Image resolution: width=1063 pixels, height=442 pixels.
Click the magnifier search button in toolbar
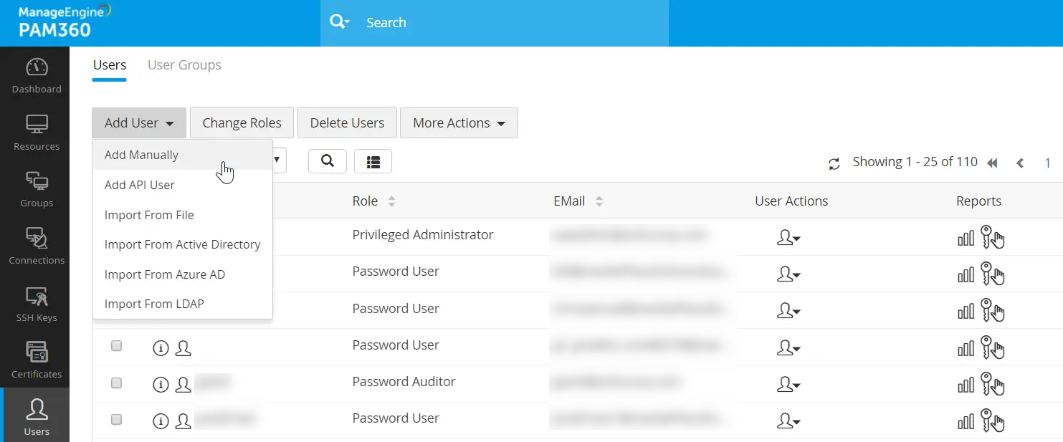328,161
